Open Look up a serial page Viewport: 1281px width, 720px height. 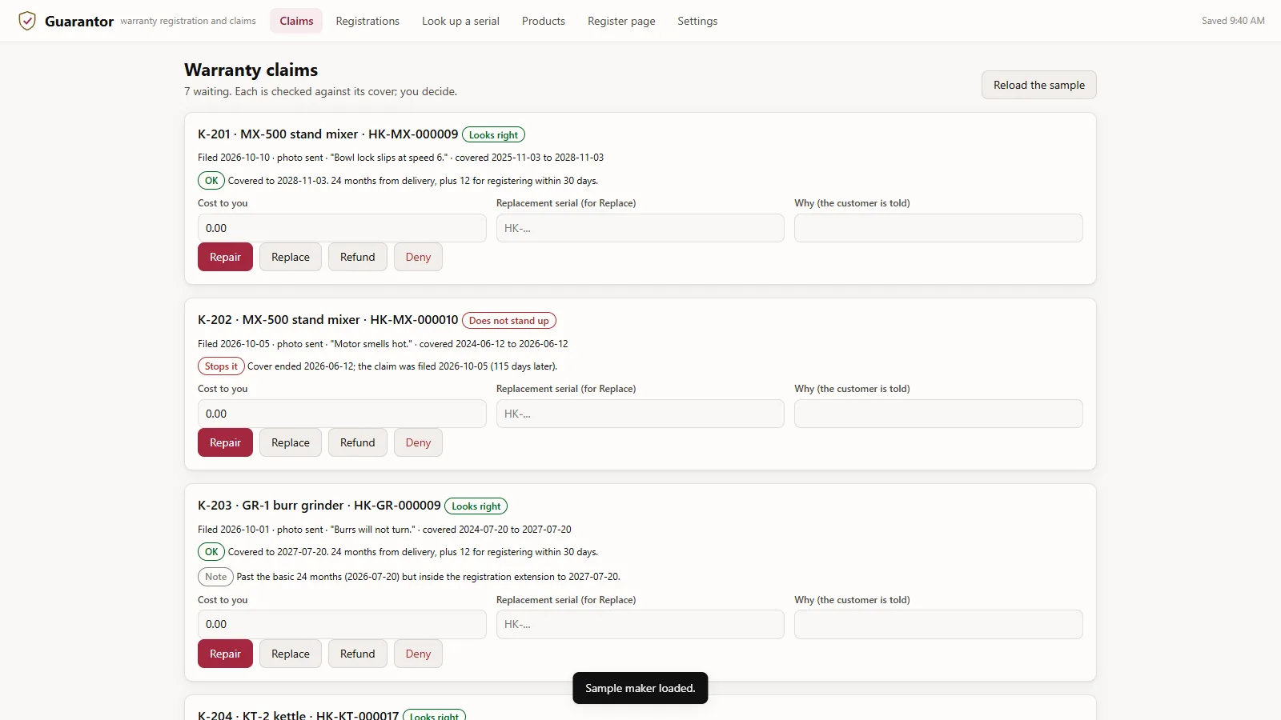click(460, 21)
